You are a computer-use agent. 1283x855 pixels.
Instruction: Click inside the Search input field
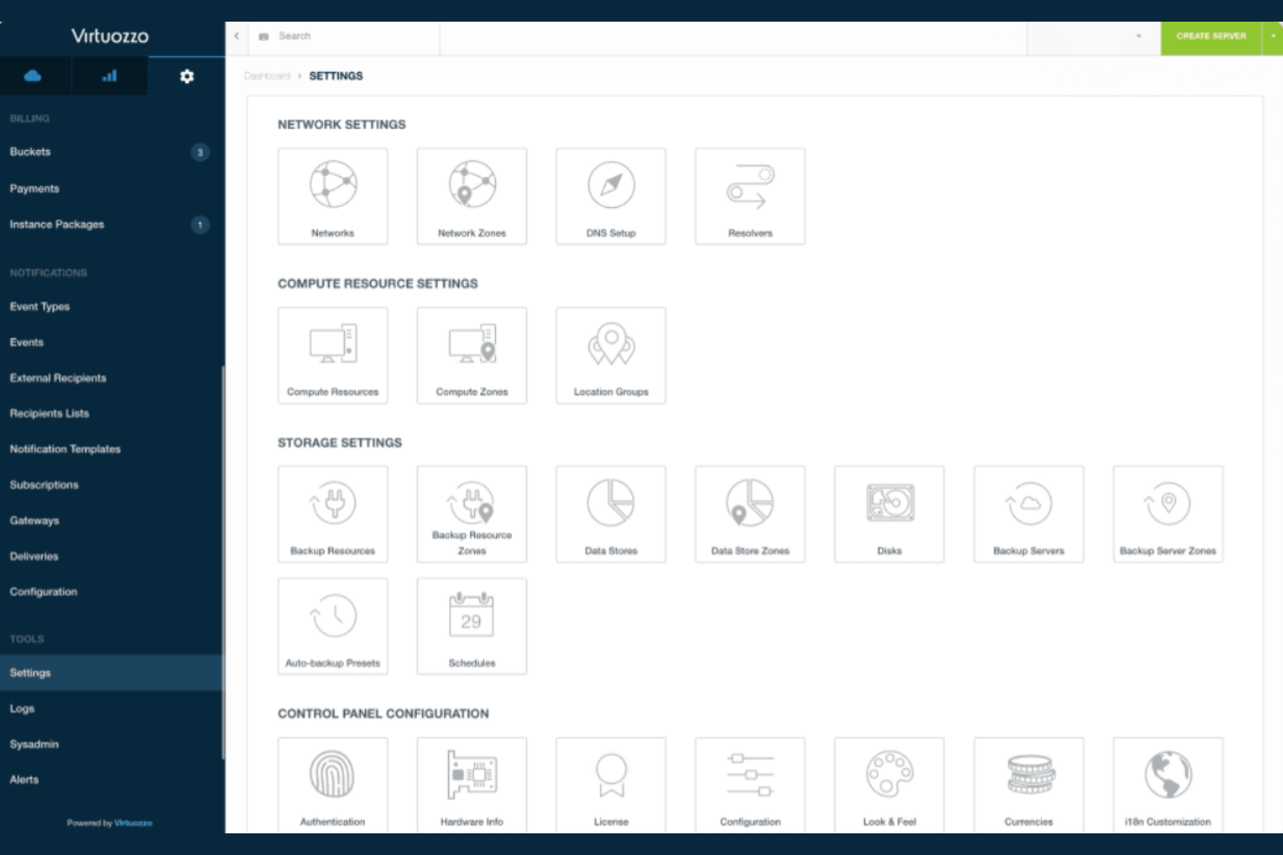[347, 36]
